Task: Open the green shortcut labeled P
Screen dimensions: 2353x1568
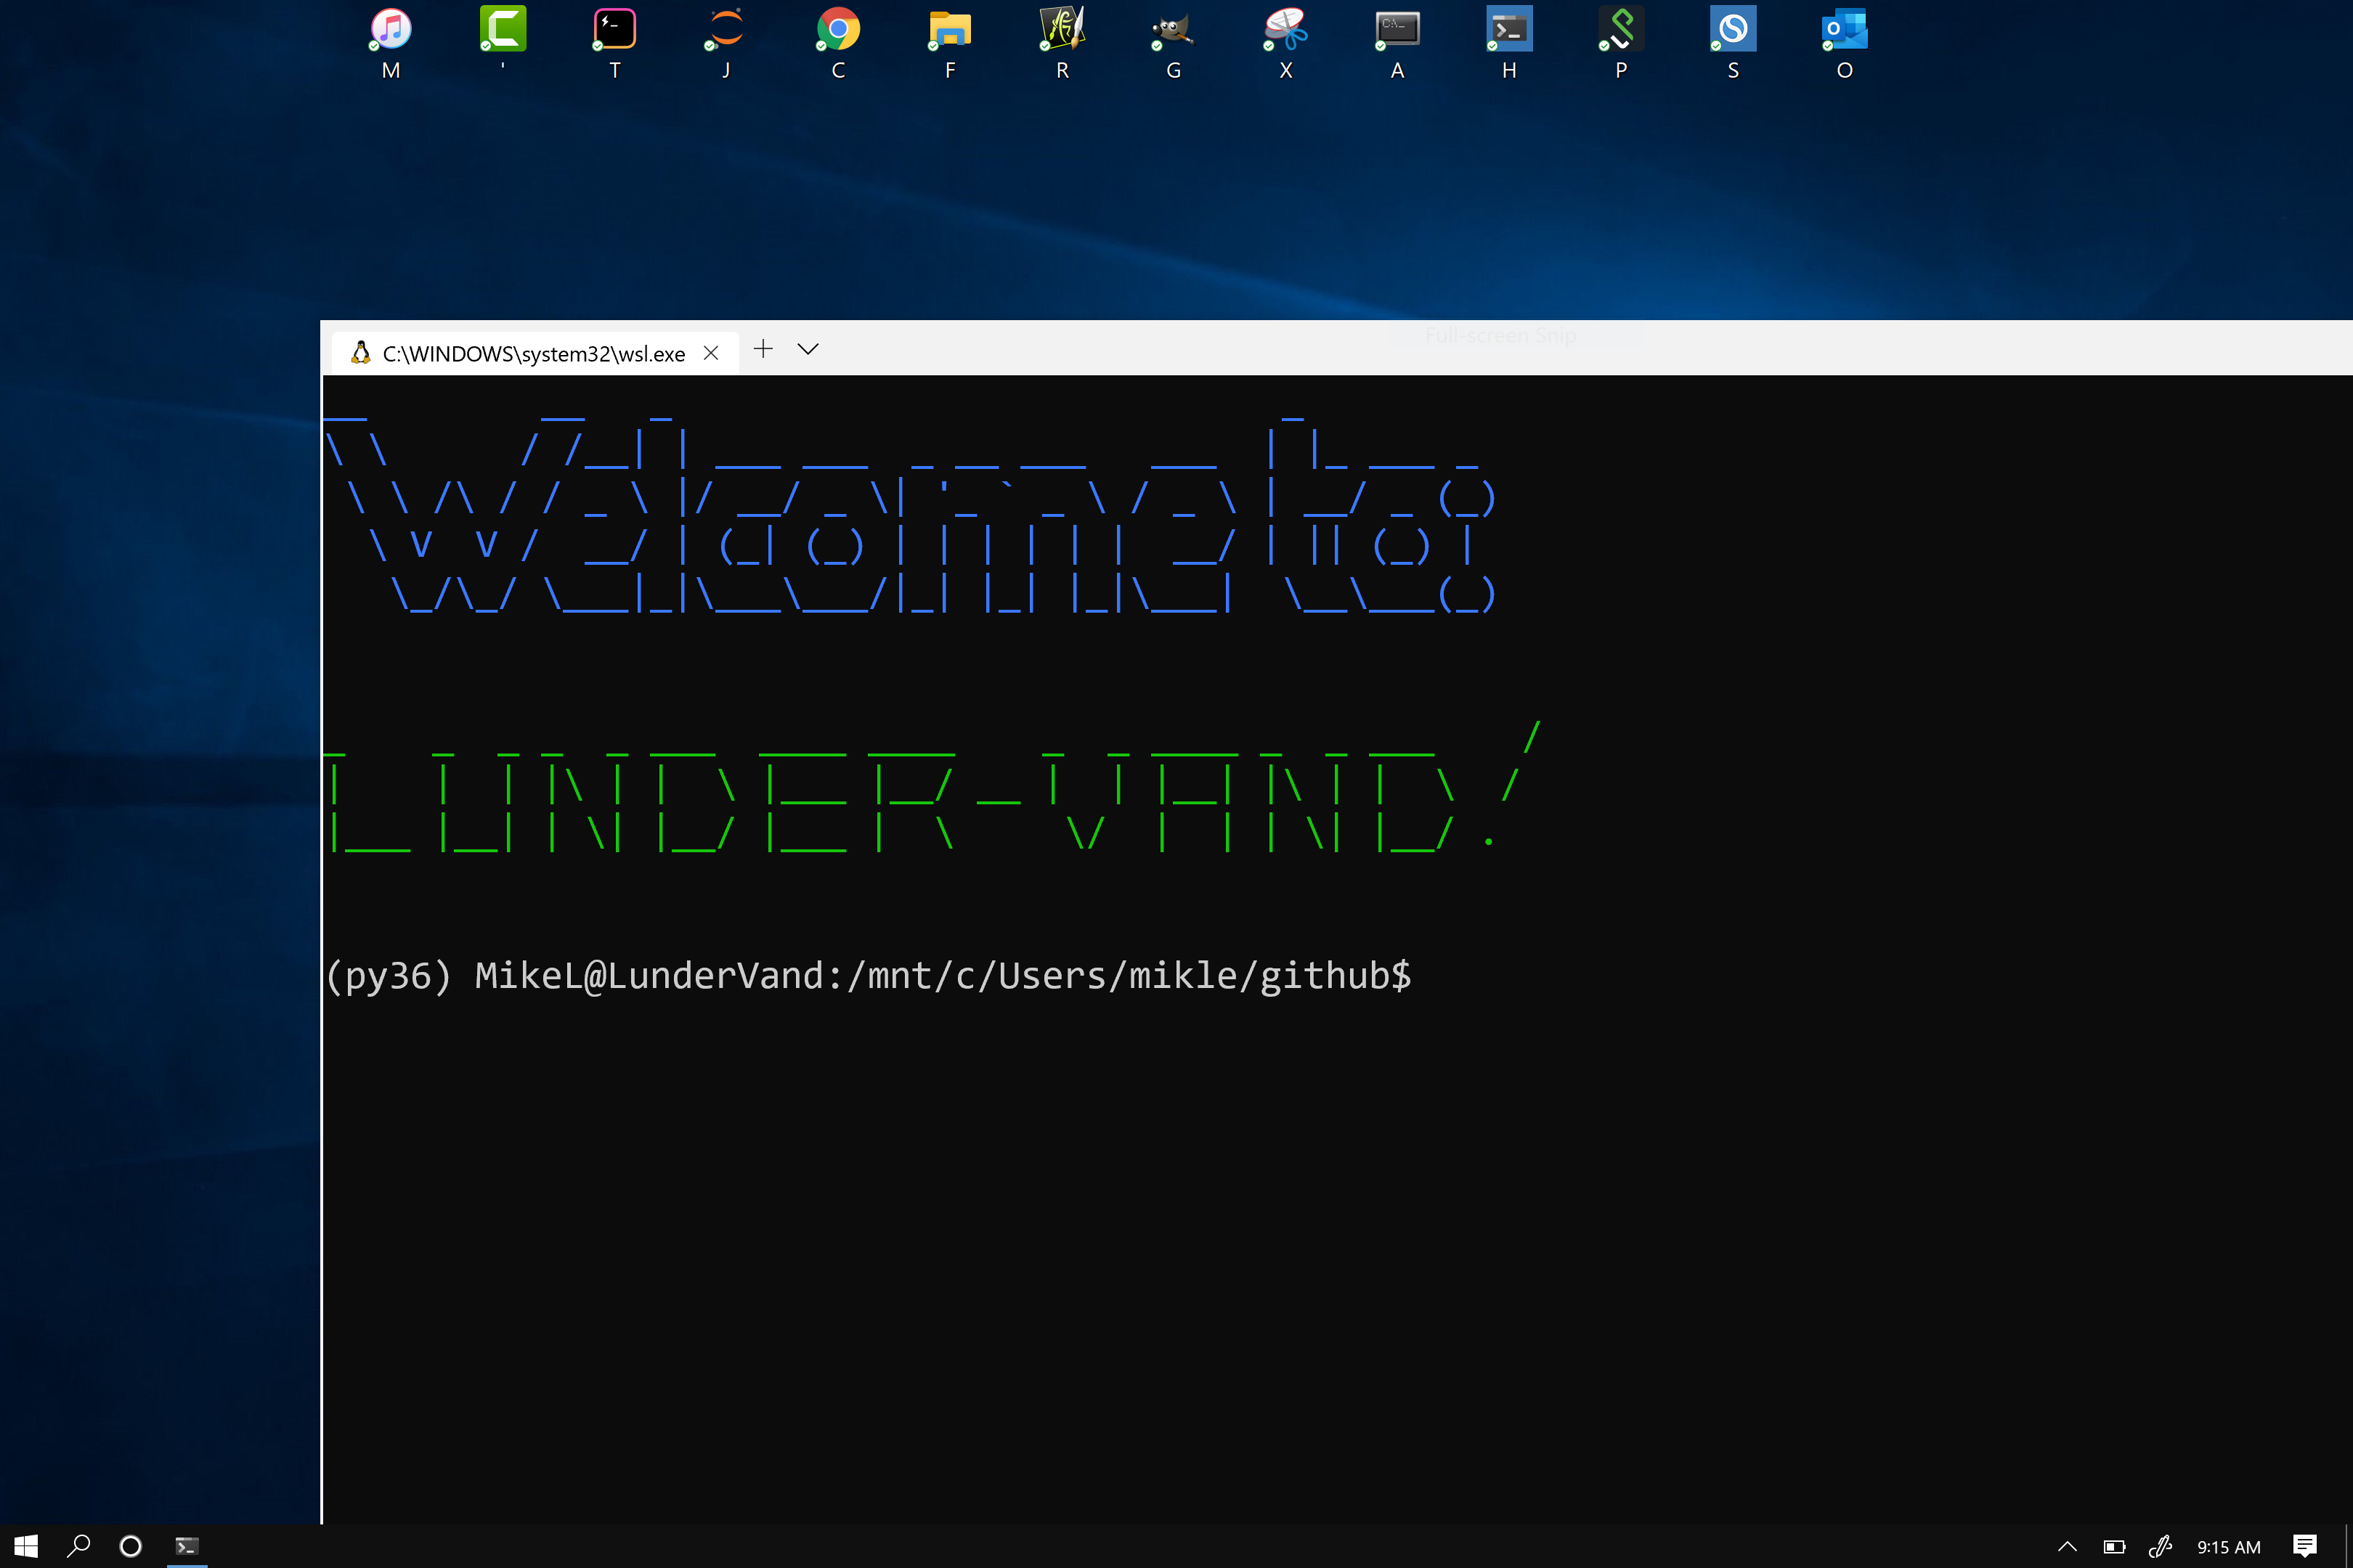Action: tap(1620, 30)
